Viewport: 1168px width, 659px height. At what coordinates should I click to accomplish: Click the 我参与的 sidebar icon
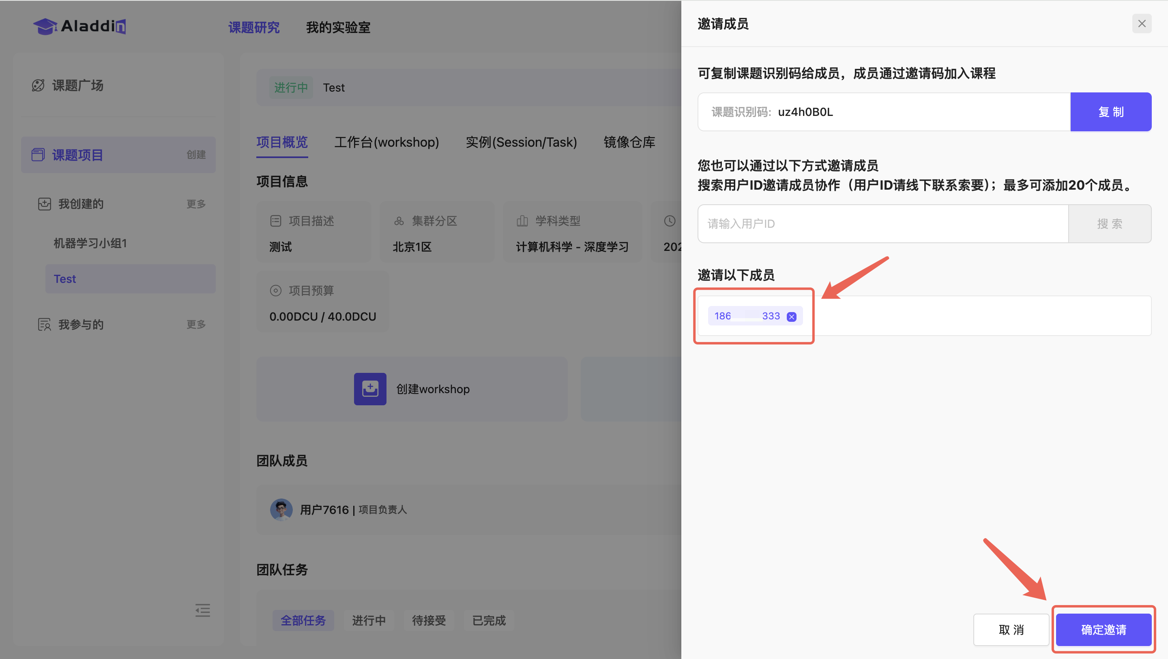[45, 325]
